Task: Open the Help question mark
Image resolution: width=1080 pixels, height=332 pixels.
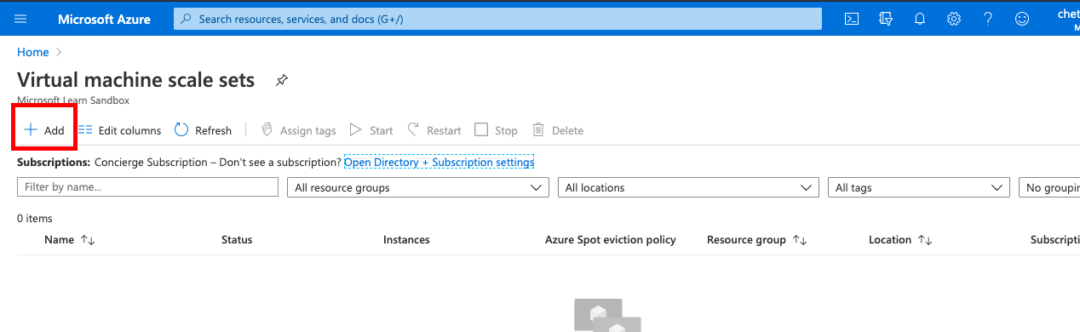Action: point(988,19)
